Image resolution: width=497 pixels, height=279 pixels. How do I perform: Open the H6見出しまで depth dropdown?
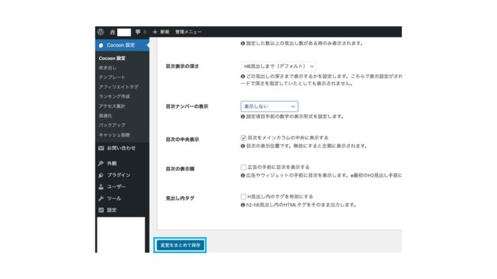(279, 66)
